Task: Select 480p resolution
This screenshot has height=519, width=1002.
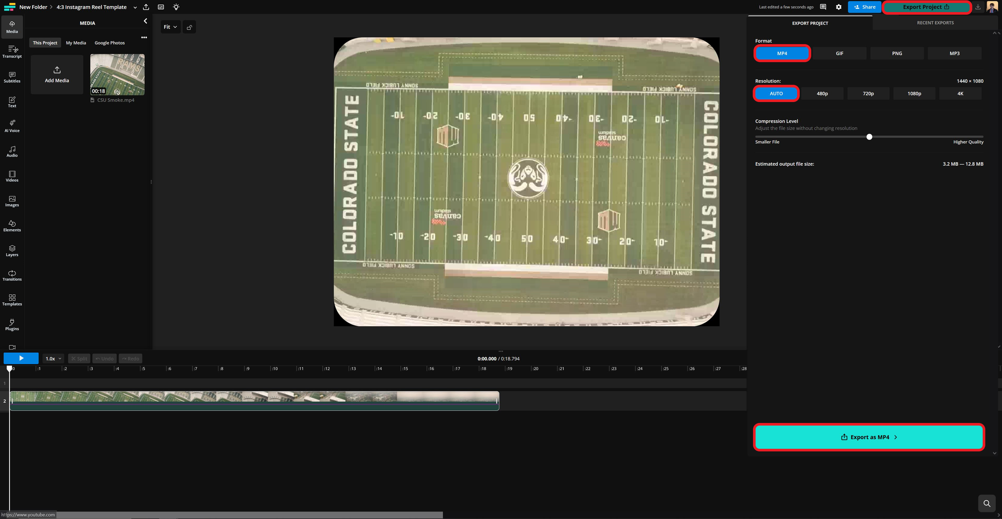Action: pos(822,94)
